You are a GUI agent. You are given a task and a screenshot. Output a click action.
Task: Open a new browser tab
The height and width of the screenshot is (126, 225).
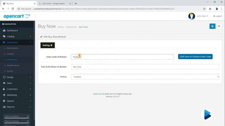click(76, 3)
